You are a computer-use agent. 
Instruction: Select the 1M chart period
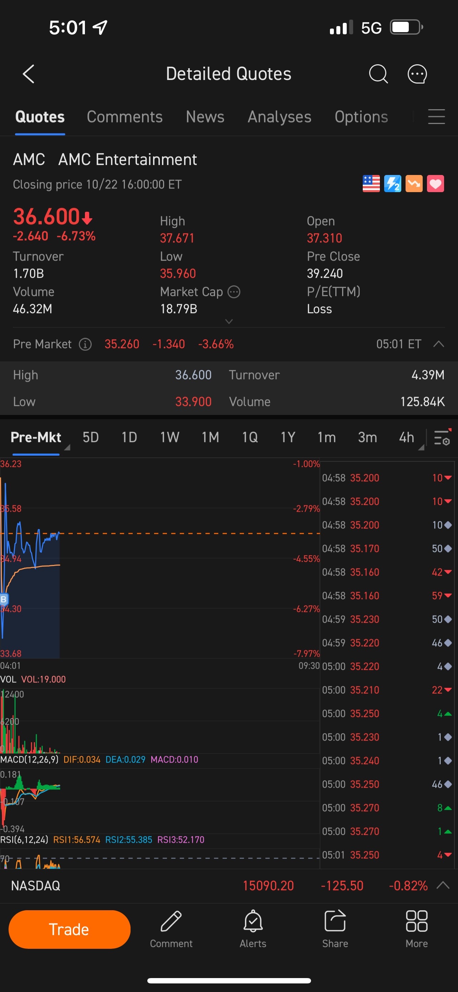tap(210, 437)
